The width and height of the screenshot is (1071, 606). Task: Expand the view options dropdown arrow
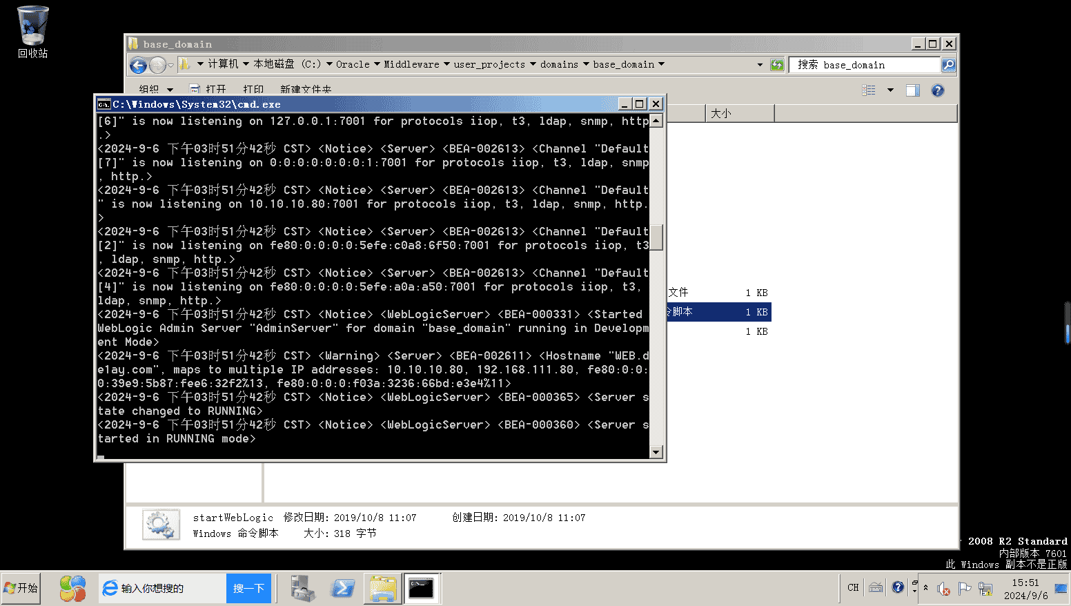pos(890,90)
